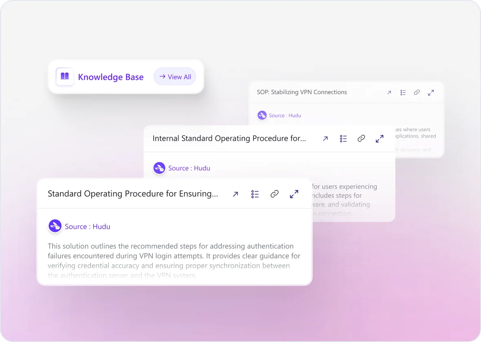Viewport: 481px width, 342px height.
Task: Show list view for Internal Standard Operating Procedure
Action: click(x=343, y=138)
